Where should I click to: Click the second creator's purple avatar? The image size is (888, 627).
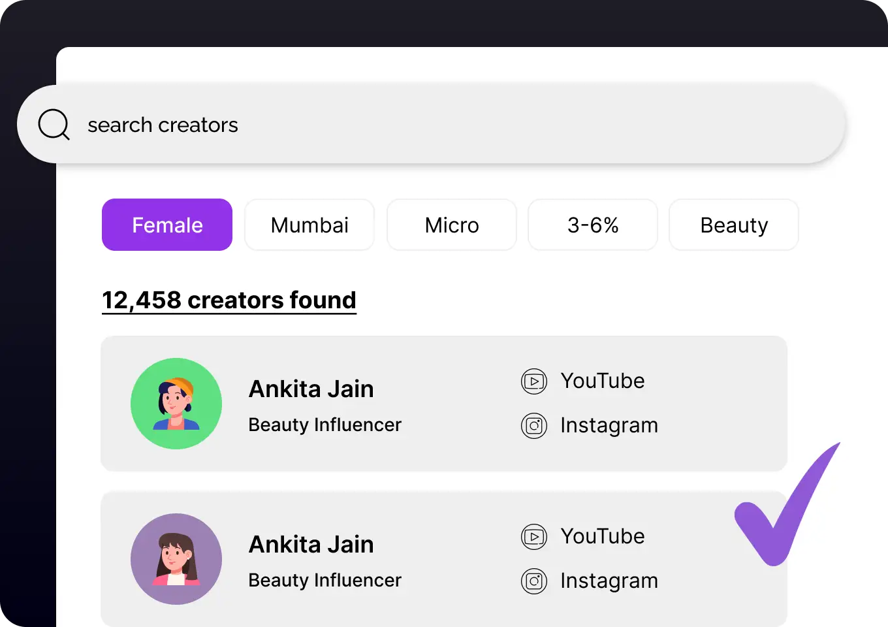[x=176, y=559]
